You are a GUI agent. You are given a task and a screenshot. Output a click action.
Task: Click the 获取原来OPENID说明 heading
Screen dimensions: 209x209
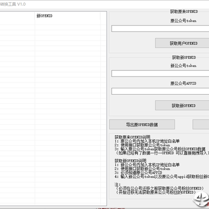point(132,137)
